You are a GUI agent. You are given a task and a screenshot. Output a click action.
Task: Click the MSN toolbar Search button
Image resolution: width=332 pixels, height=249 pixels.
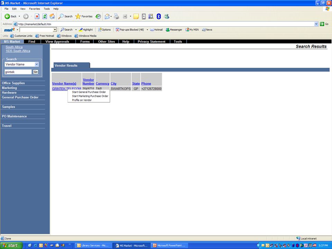(x=66, y=30)
